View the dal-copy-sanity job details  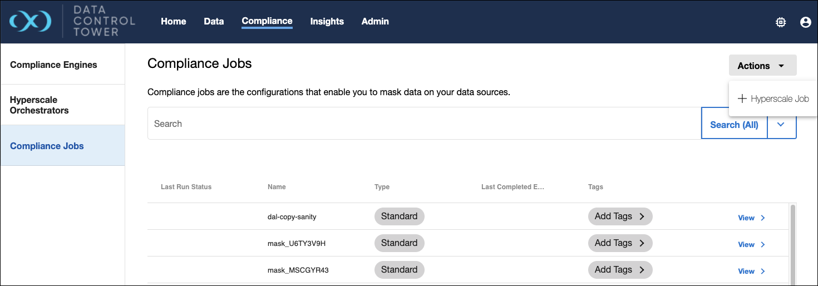751,218
